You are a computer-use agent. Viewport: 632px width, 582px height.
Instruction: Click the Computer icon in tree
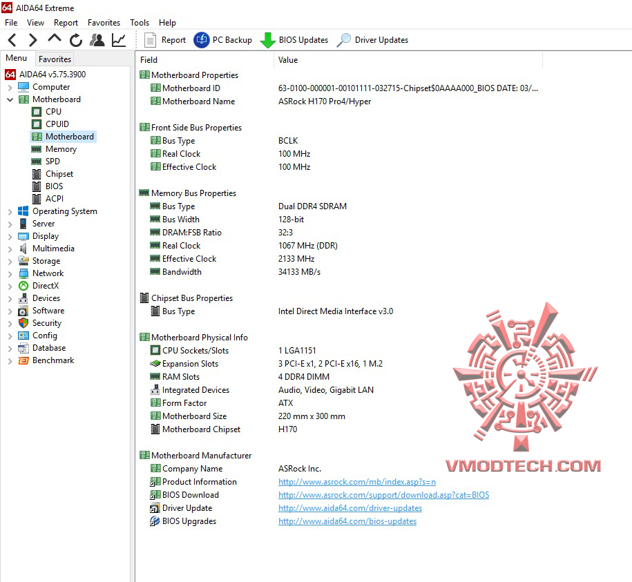tap(23, 87)
